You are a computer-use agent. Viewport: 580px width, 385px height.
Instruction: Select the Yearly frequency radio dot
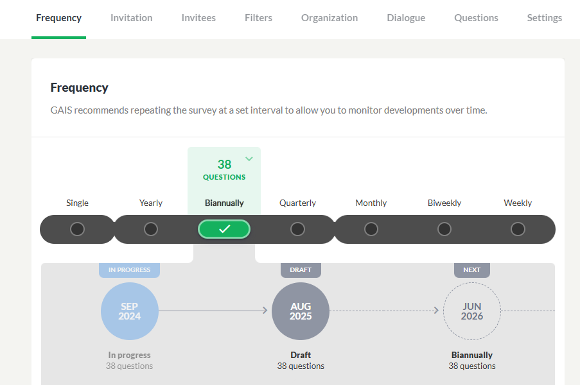click(x=150, y=229)
